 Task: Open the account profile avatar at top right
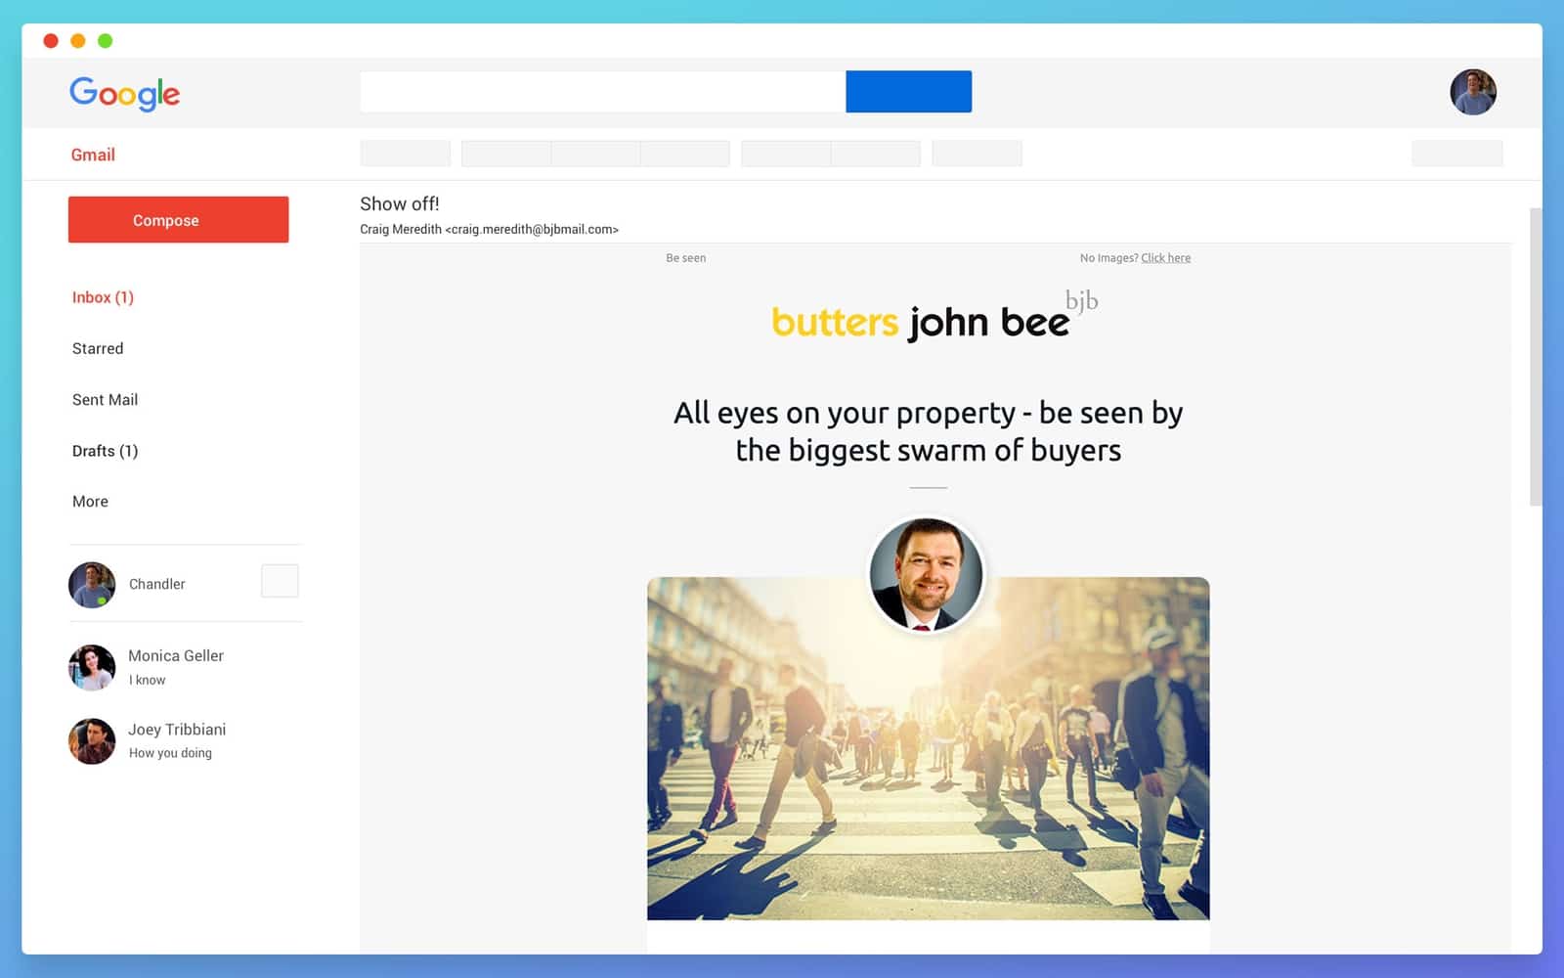coord(1473,91)
